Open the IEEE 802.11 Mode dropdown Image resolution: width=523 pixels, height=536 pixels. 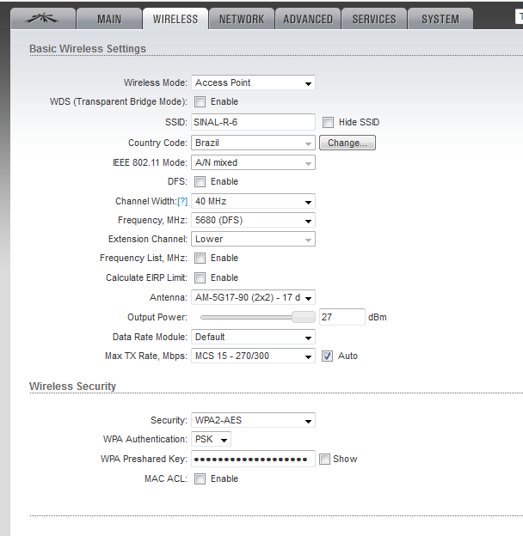click(253, 162)
